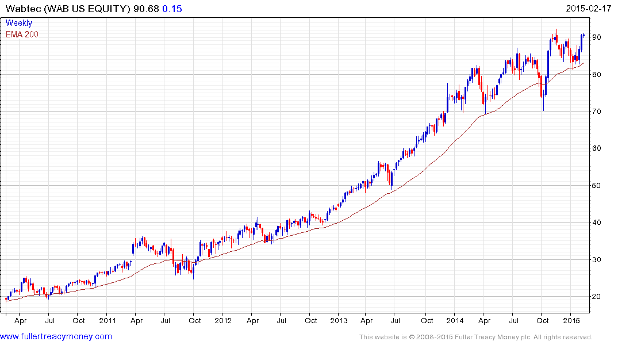Viewport: 618px width, 345px height.
Task: Click the 2013 label on the time axis
Action: (339, 320)
